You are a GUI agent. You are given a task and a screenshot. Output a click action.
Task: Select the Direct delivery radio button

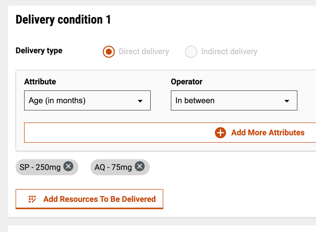click(109, 52)
